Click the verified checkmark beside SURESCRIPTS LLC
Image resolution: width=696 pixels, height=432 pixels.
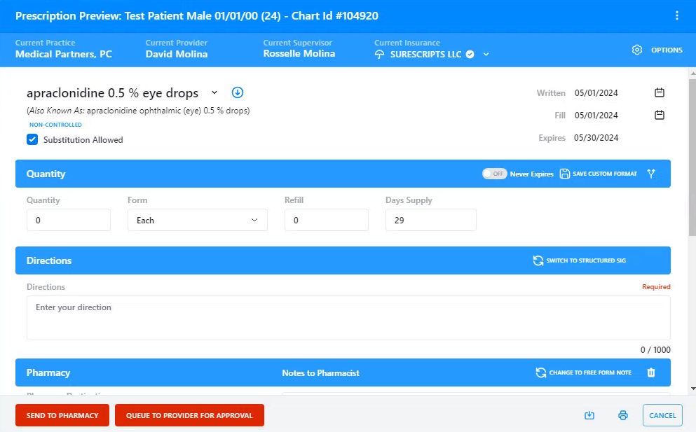pos(470,54)
